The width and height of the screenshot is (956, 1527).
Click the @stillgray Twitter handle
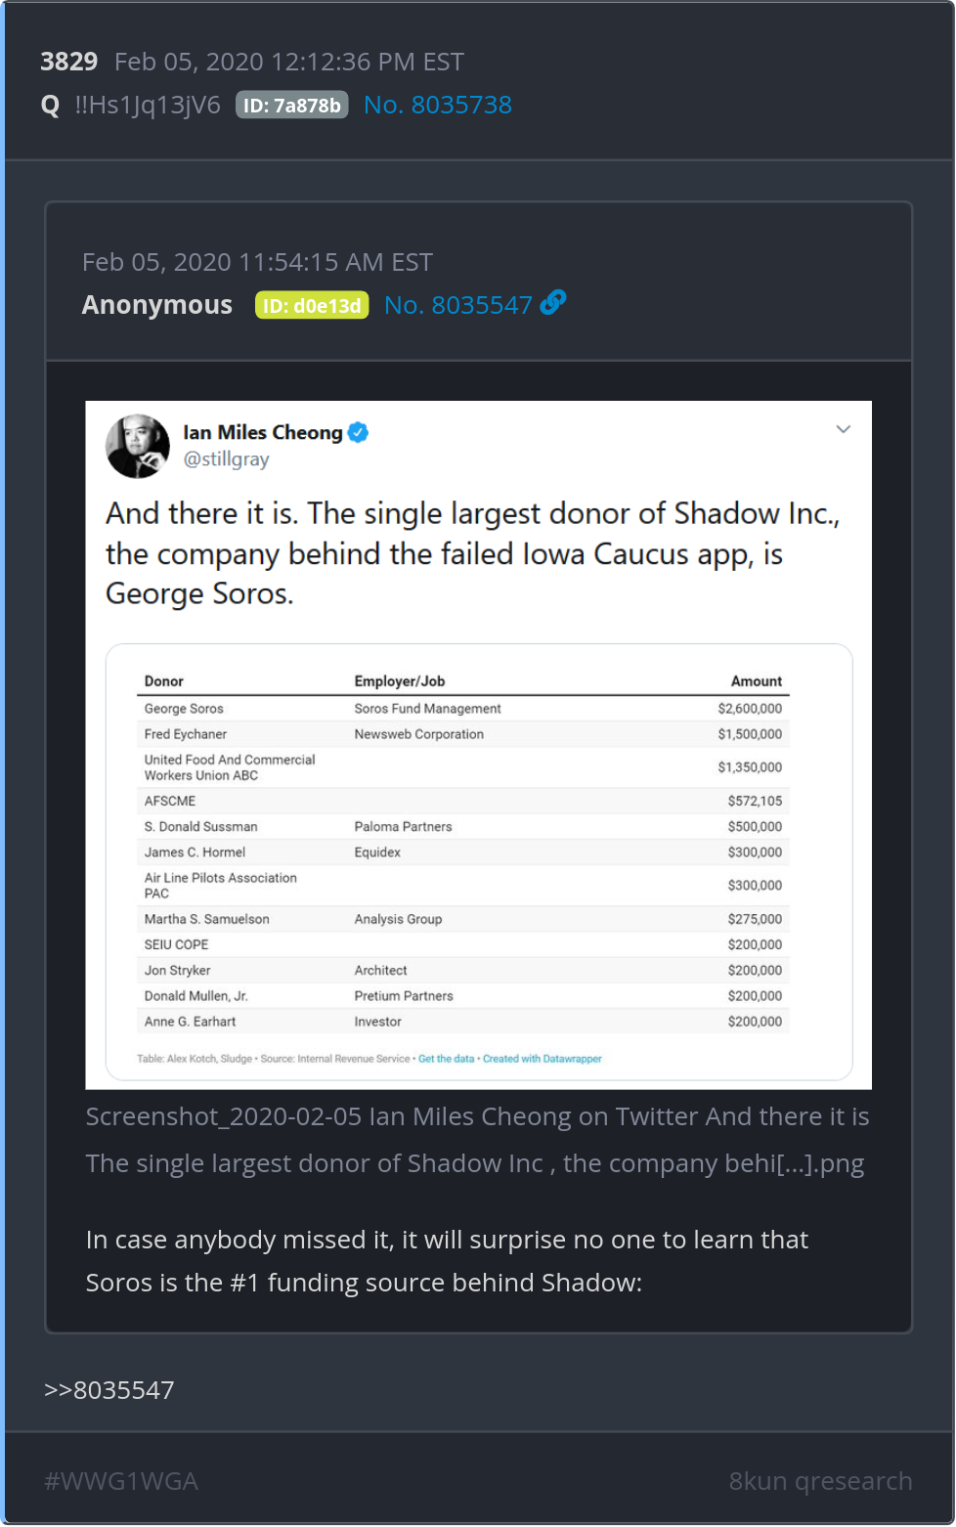coord(226,459)
